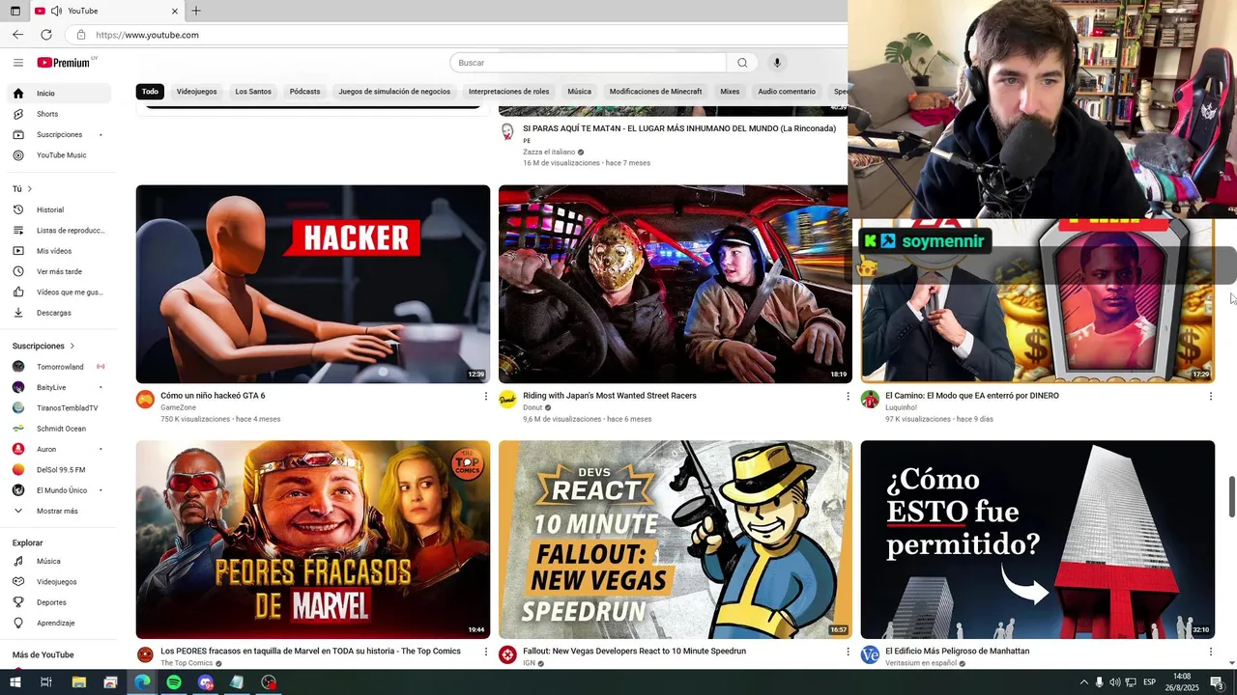Expand the Suscripciones section heading

point(43,346)
